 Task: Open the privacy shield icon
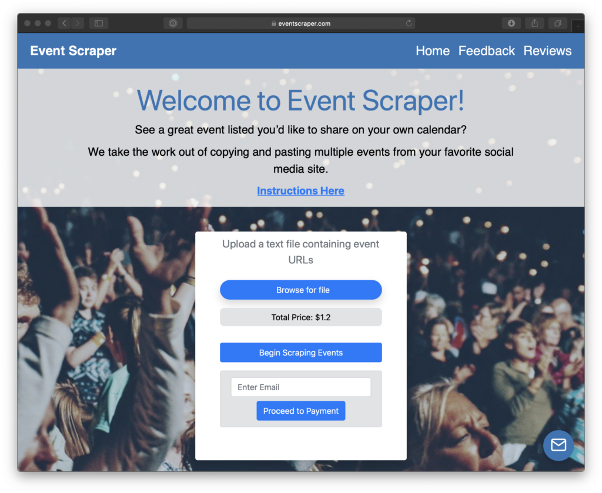coord(173,24)
